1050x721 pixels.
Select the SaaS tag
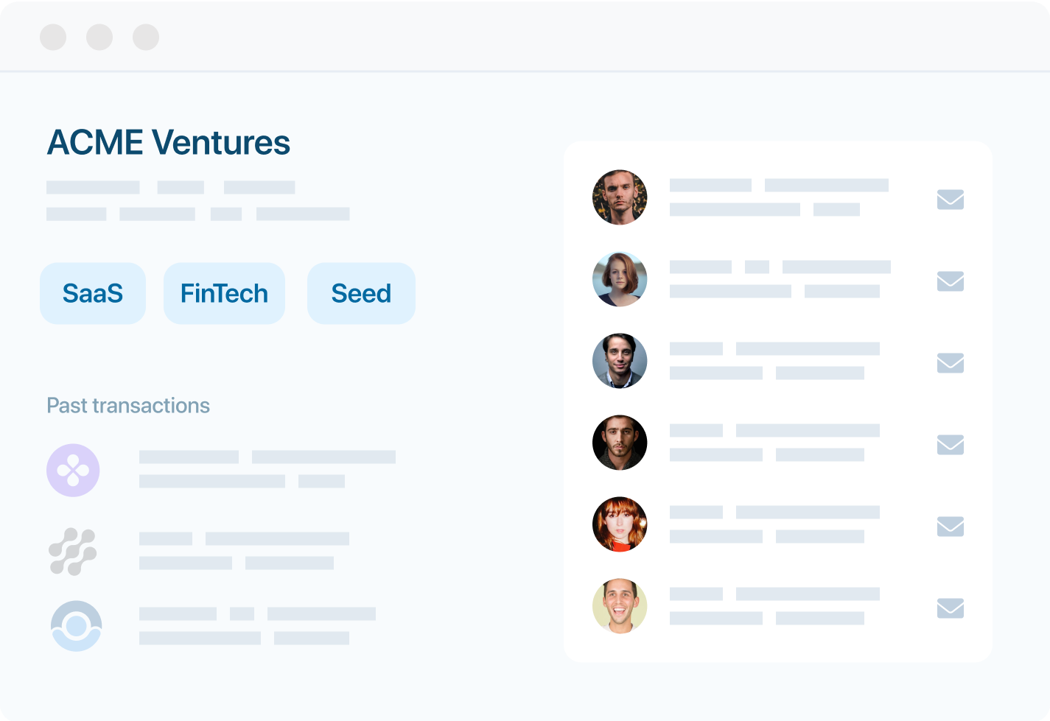tap(93, 293)
